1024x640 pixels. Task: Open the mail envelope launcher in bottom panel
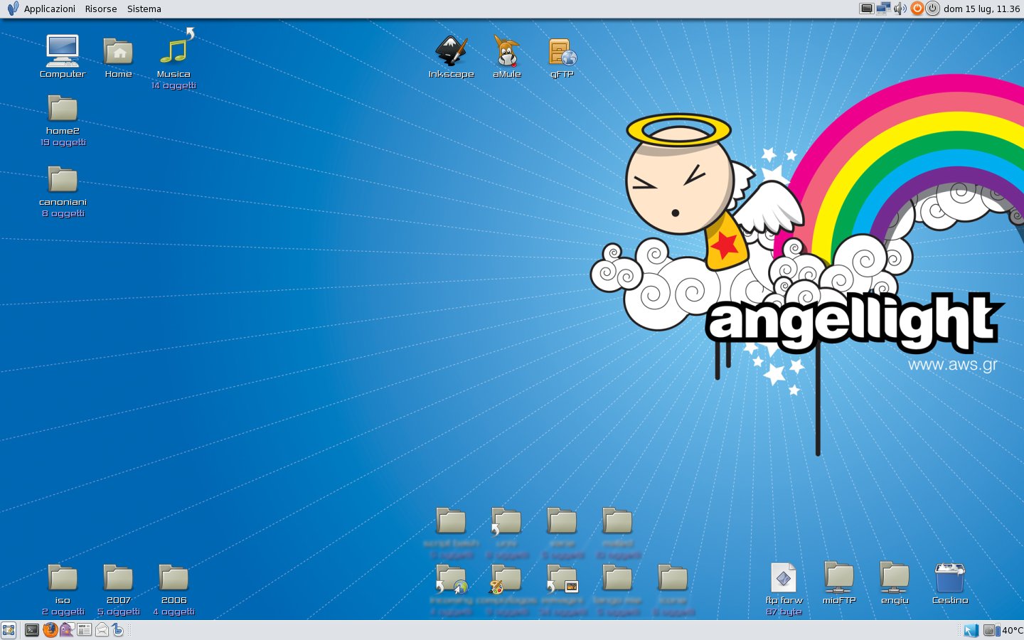[102, 630]
